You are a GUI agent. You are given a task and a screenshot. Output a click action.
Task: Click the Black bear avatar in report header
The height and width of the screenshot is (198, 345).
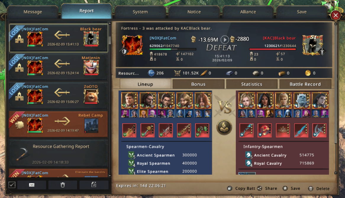click(x=312, y=45)
